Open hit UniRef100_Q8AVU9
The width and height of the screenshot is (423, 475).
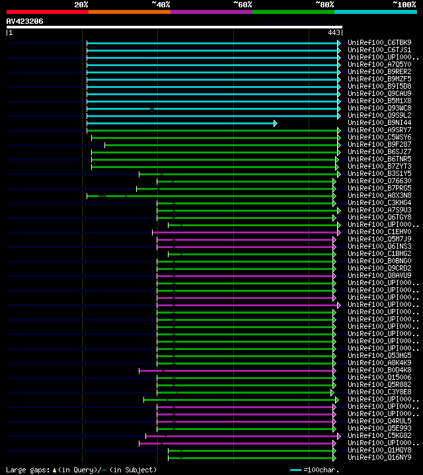coord(379,275)
